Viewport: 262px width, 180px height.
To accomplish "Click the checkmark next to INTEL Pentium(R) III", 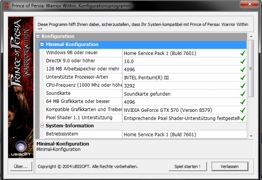I will tap(243, 77).
